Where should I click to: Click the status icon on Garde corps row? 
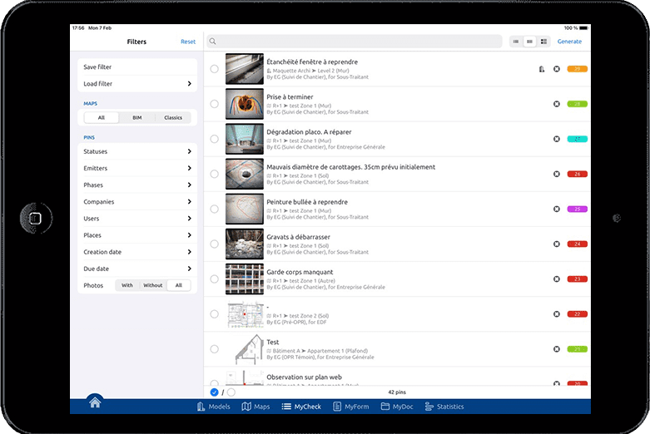(557, 279)
